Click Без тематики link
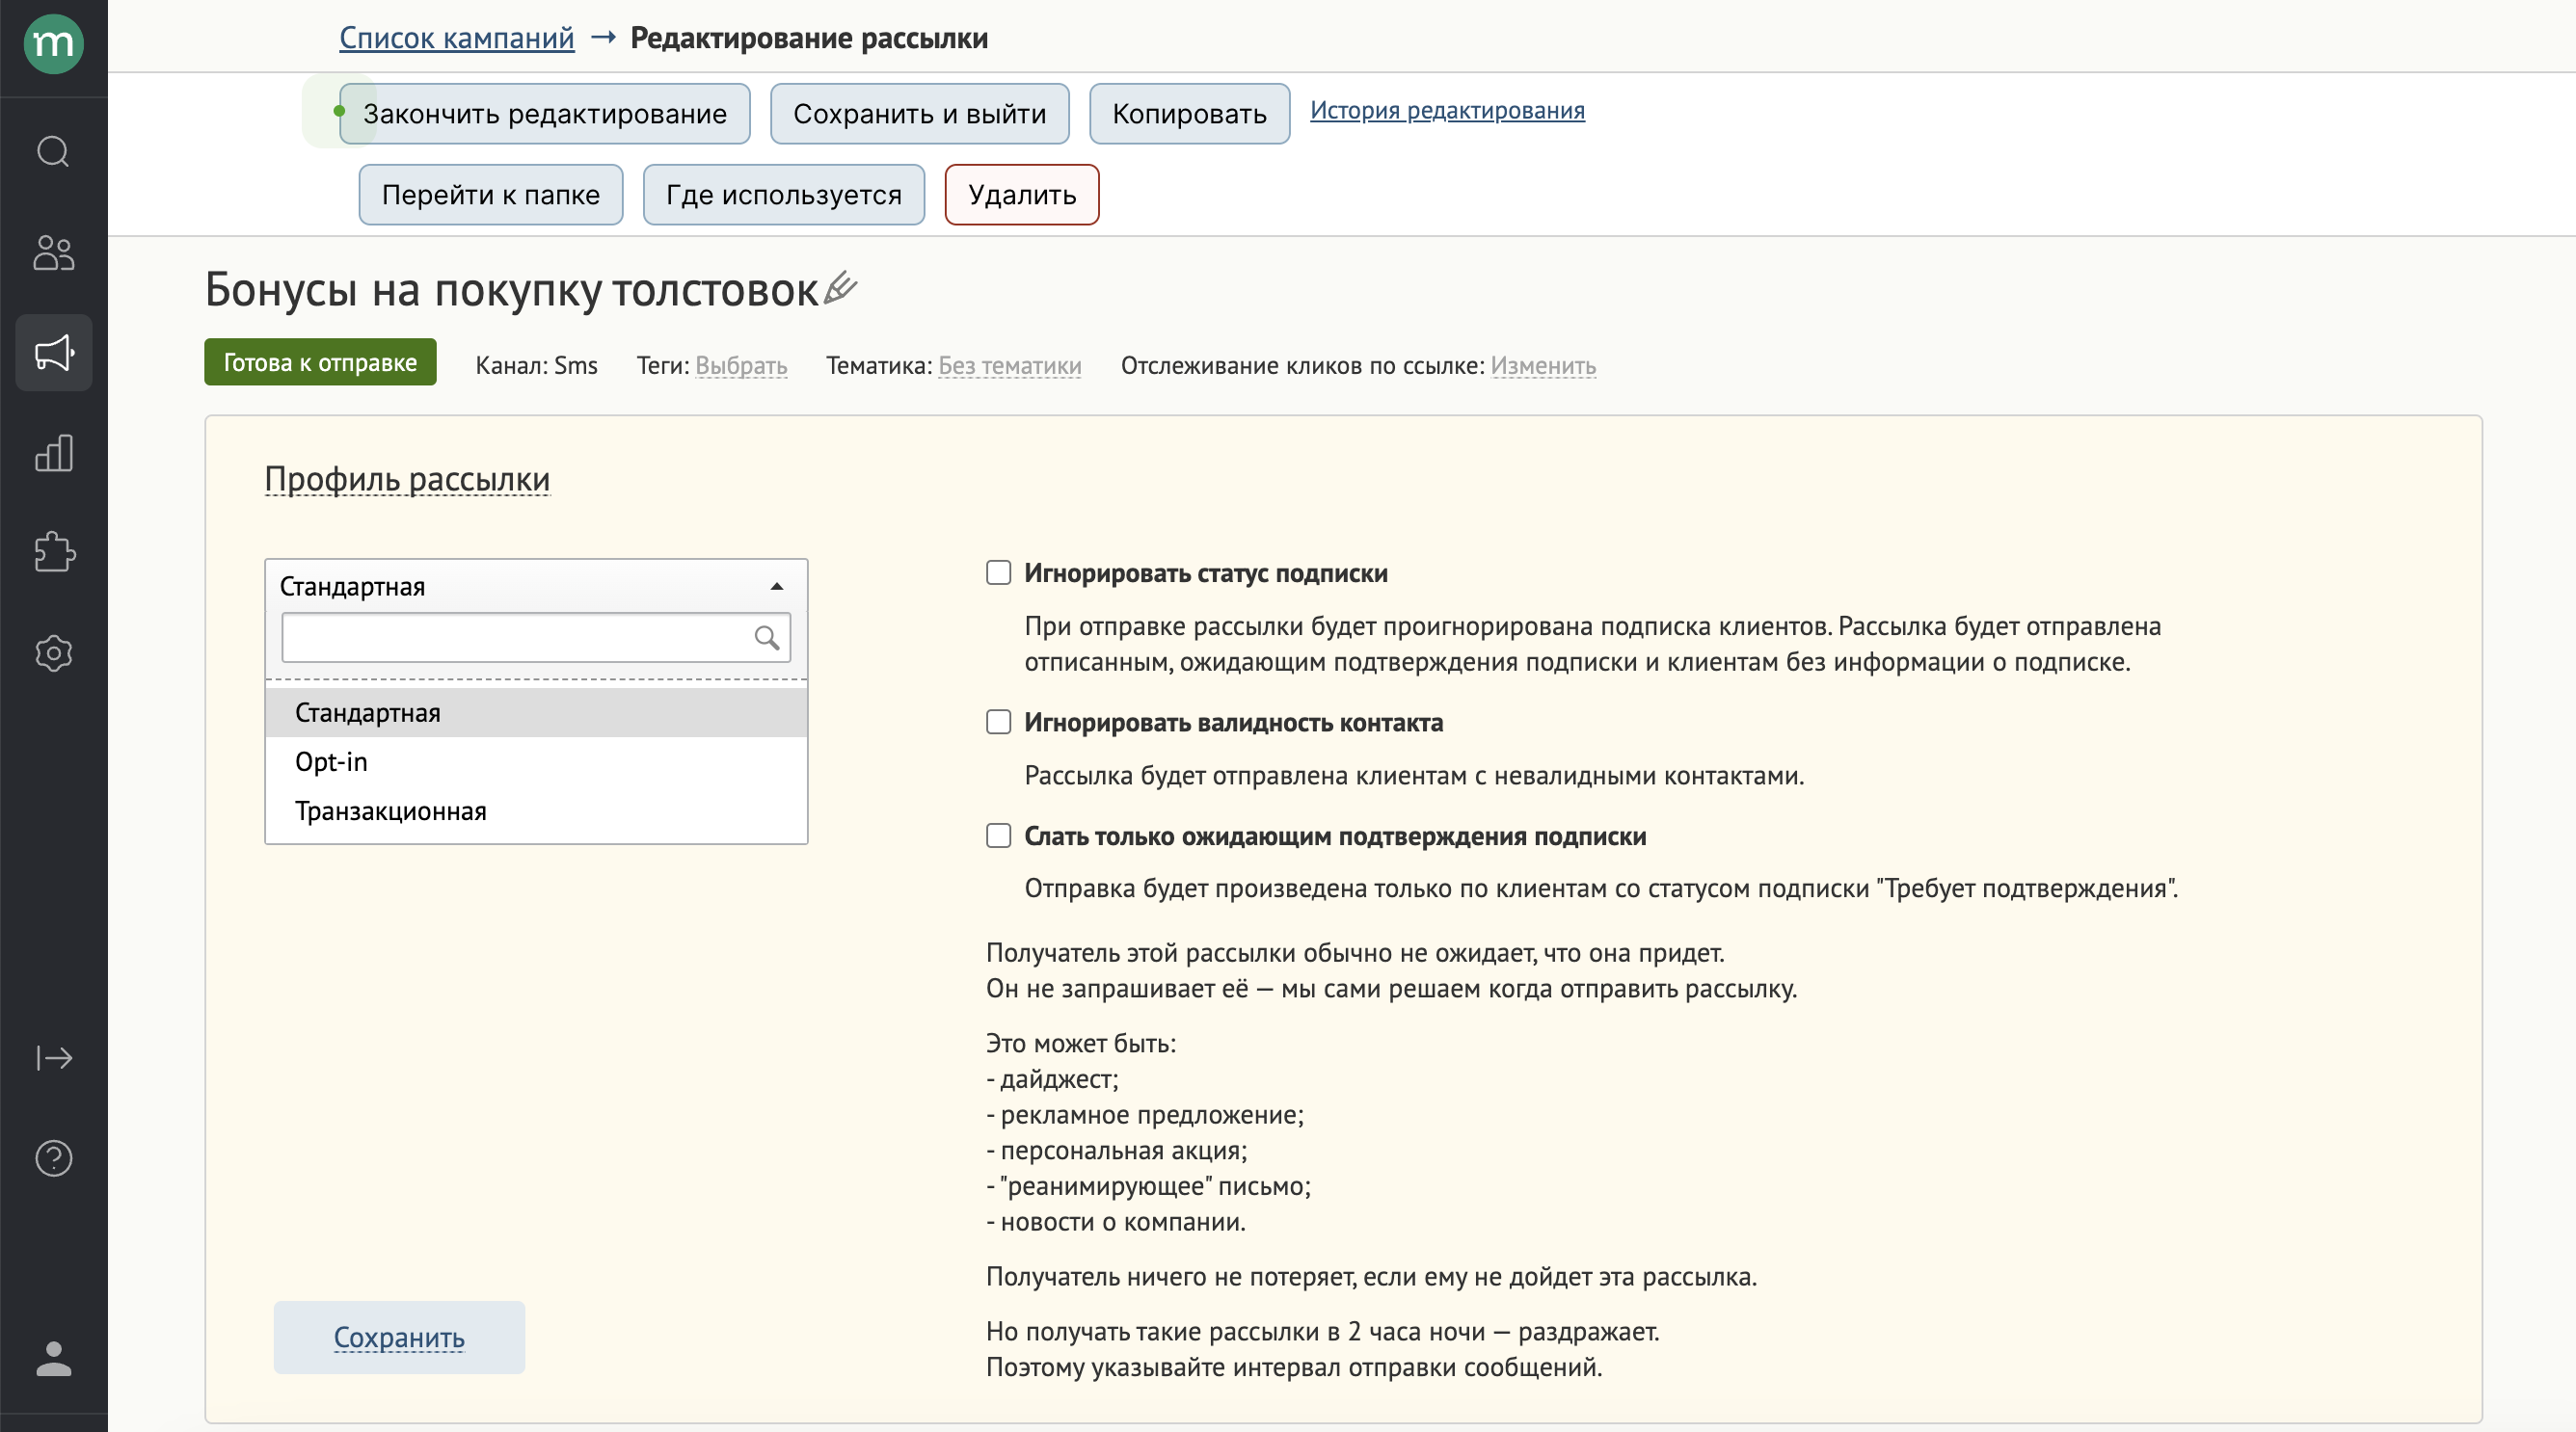 1009,366
